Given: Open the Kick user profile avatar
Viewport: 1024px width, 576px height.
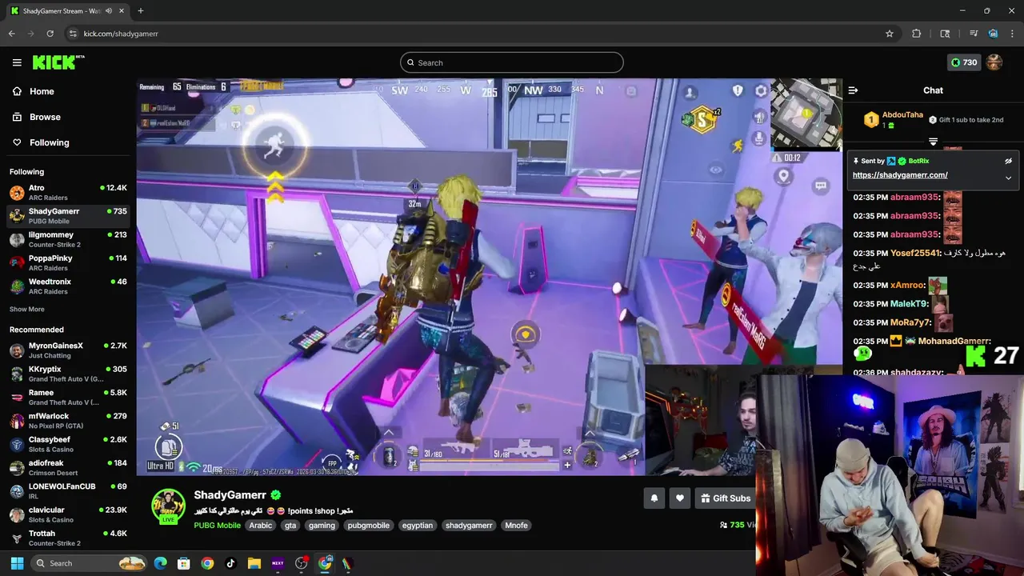Looking at the screenshot, I should (994, 62).
